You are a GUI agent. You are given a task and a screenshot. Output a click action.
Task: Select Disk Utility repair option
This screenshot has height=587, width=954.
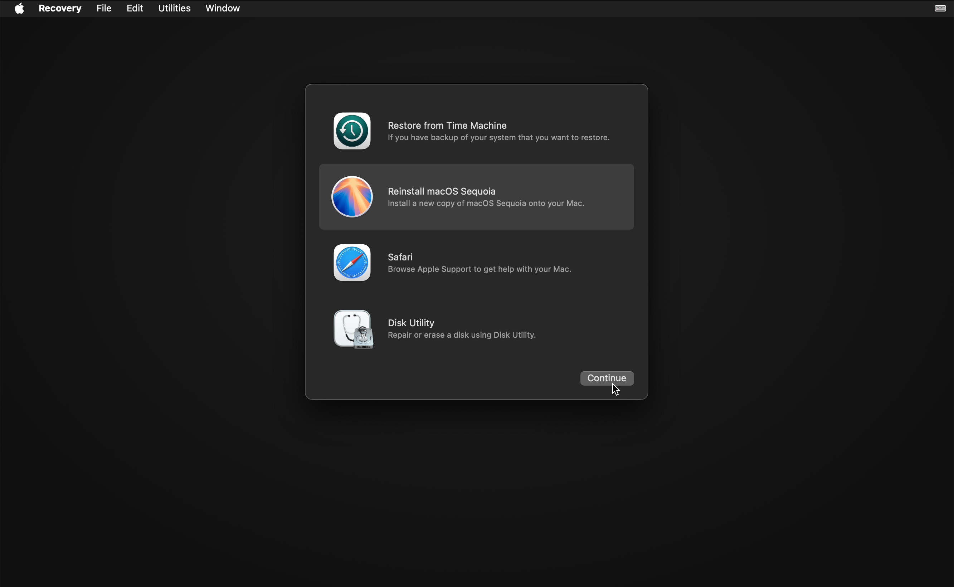point(477,328)
